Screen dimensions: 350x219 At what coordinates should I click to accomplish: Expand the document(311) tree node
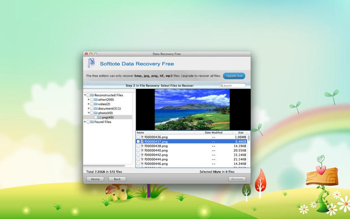click(x=89, y=108)
